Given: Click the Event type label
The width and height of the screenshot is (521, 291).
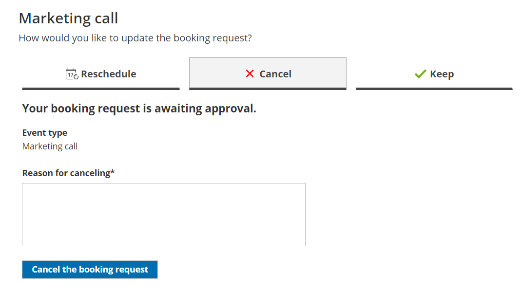Looking at the screenshot, I should pyautogui.click(x=45, y=133).
